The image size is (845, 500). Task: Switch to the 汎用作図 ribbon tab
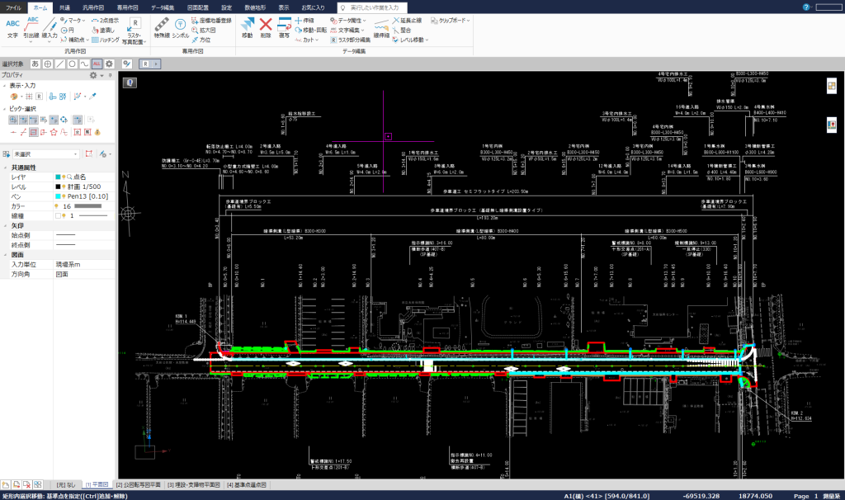(x=93, y=7)
